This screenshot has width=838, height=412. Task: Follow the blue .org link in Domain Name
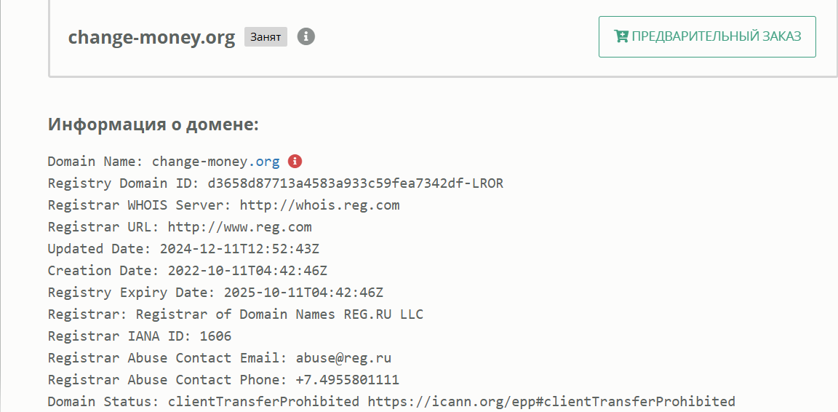click(x=264, y=162)
